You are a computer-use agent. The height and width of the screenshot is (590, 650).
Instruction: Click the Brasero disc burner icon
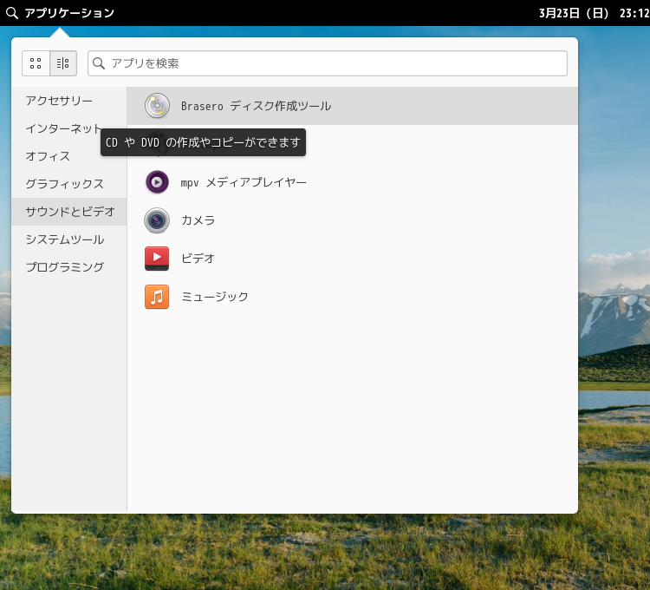coord(157,105)
